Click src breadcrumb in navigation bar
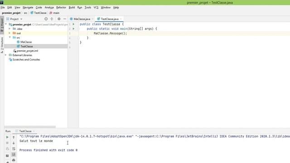This screenshot has width=290, height=163. 25,13
